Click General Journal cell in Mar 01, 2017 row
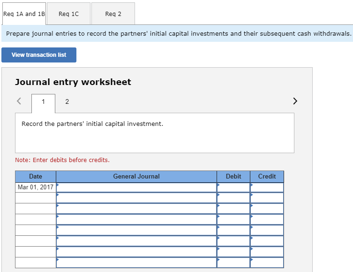Viewport: 353px width, 272px height. [136, 187]
